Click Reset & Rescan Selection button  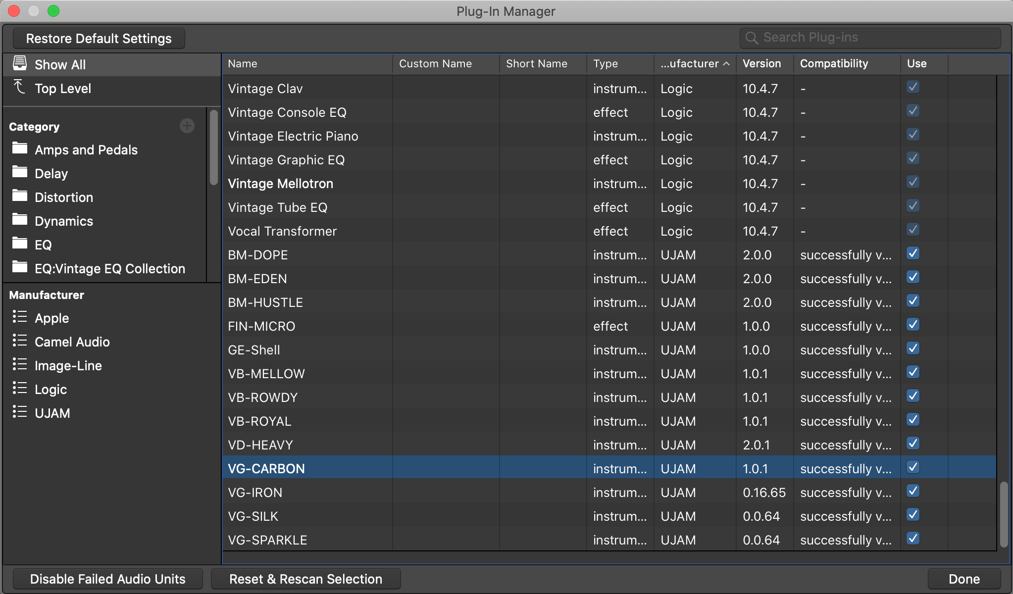click(x=305, y=579)
